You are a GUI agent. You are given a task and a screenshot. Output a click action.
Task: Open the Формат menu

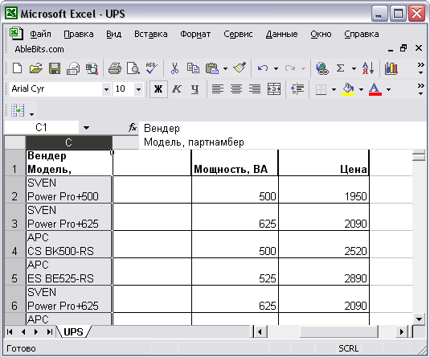(x=195, y=34)
